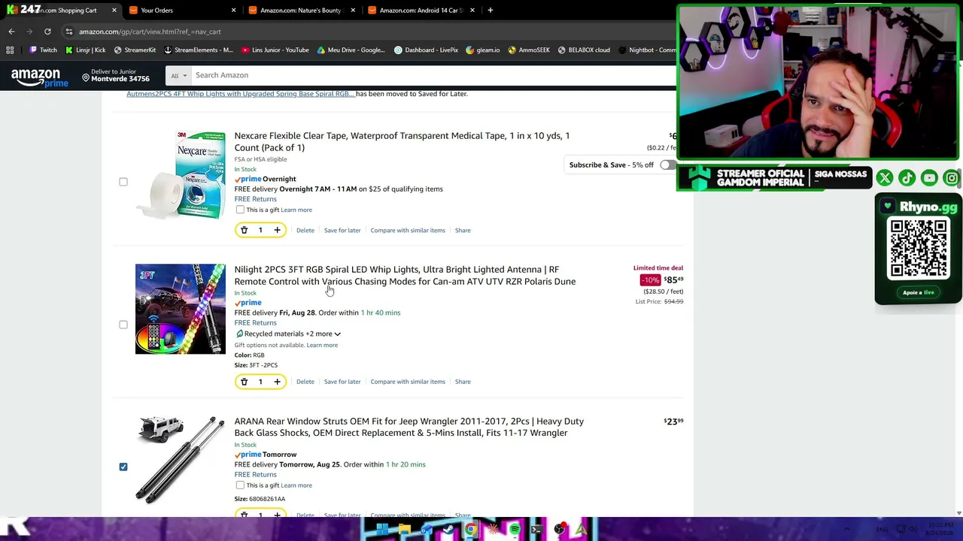The image size is (963, 541).
Task: Remove Nilight whip lights using trash icon
Action: [x=244, y=382]
